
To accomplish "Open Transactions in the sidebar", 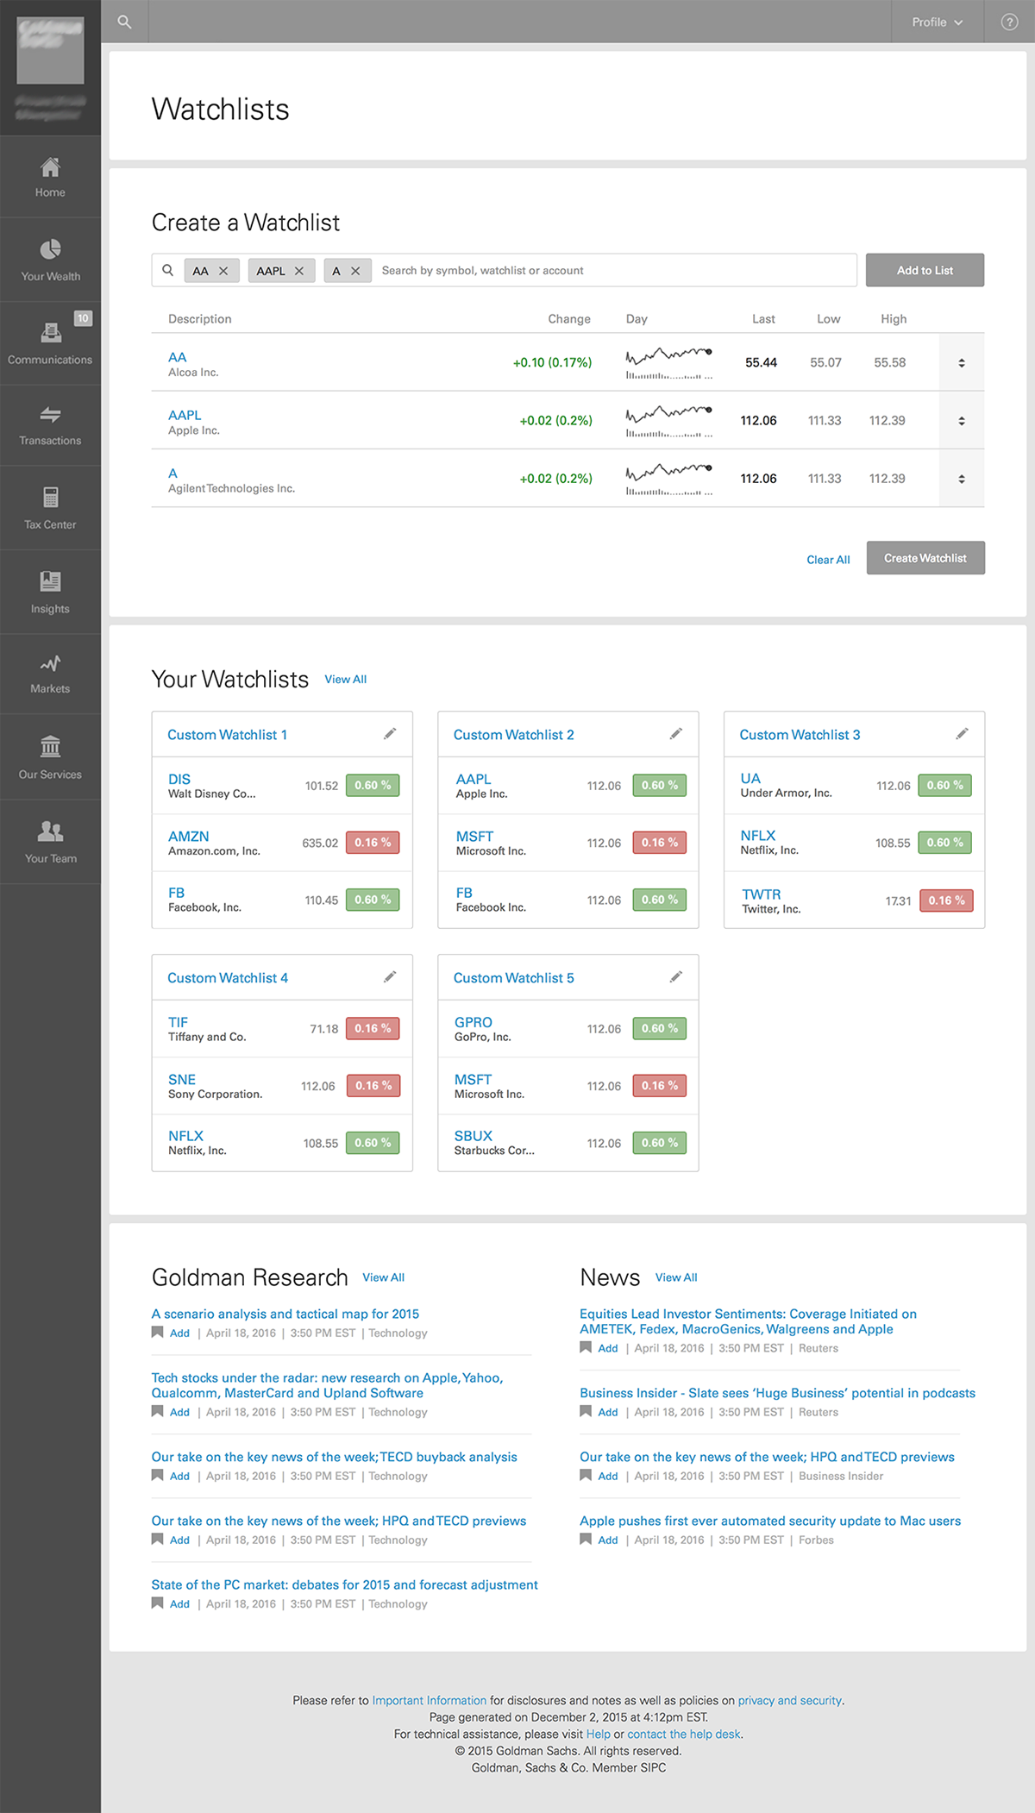I will tap(50, 426).
